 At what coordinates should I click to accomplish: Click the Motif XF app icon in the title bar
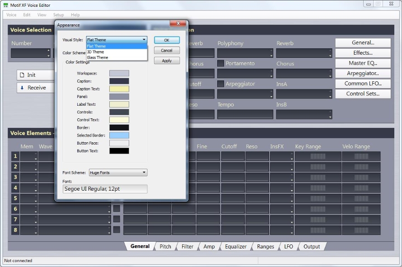tap(5, 5)
